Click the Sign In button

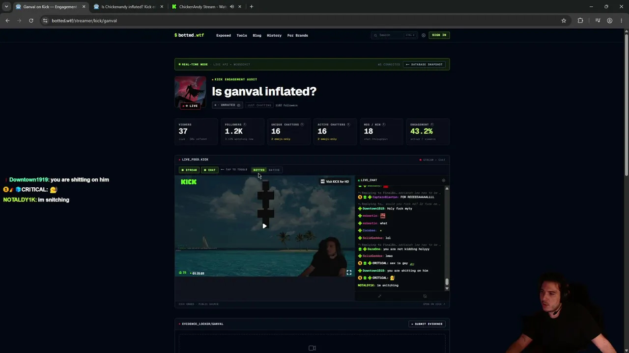(439, 35)
